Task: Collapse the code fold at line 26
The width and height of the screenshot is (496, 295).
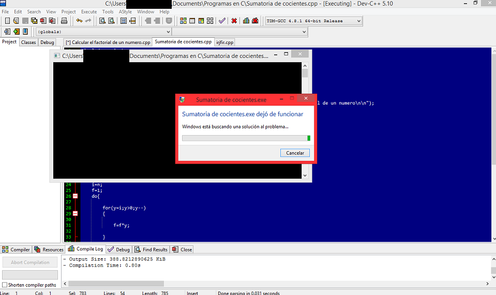Action: 76,196
